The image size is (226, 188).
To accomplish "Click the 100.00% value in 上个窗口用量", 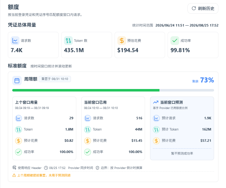I will point(67,152).
